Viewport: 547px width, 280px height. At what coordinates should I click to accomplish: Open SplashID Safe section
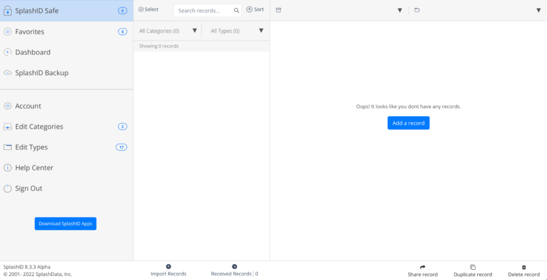click(x=67, y=11)
